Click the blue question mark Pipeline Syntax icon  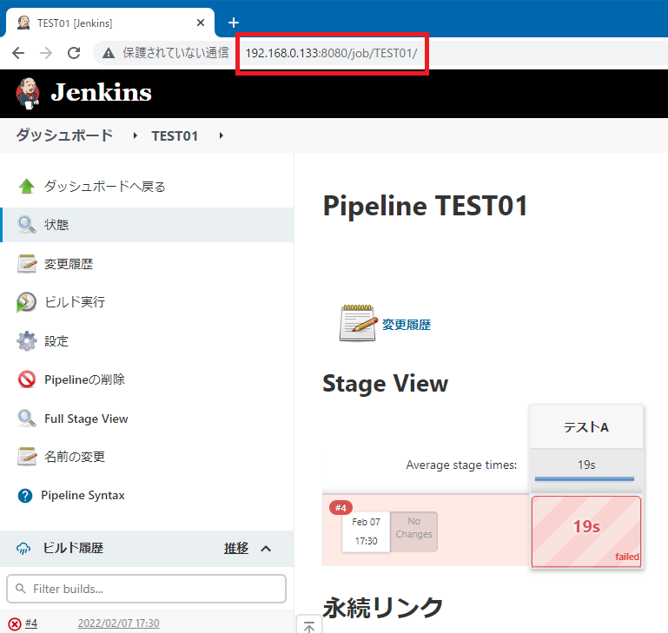point(25,496)
